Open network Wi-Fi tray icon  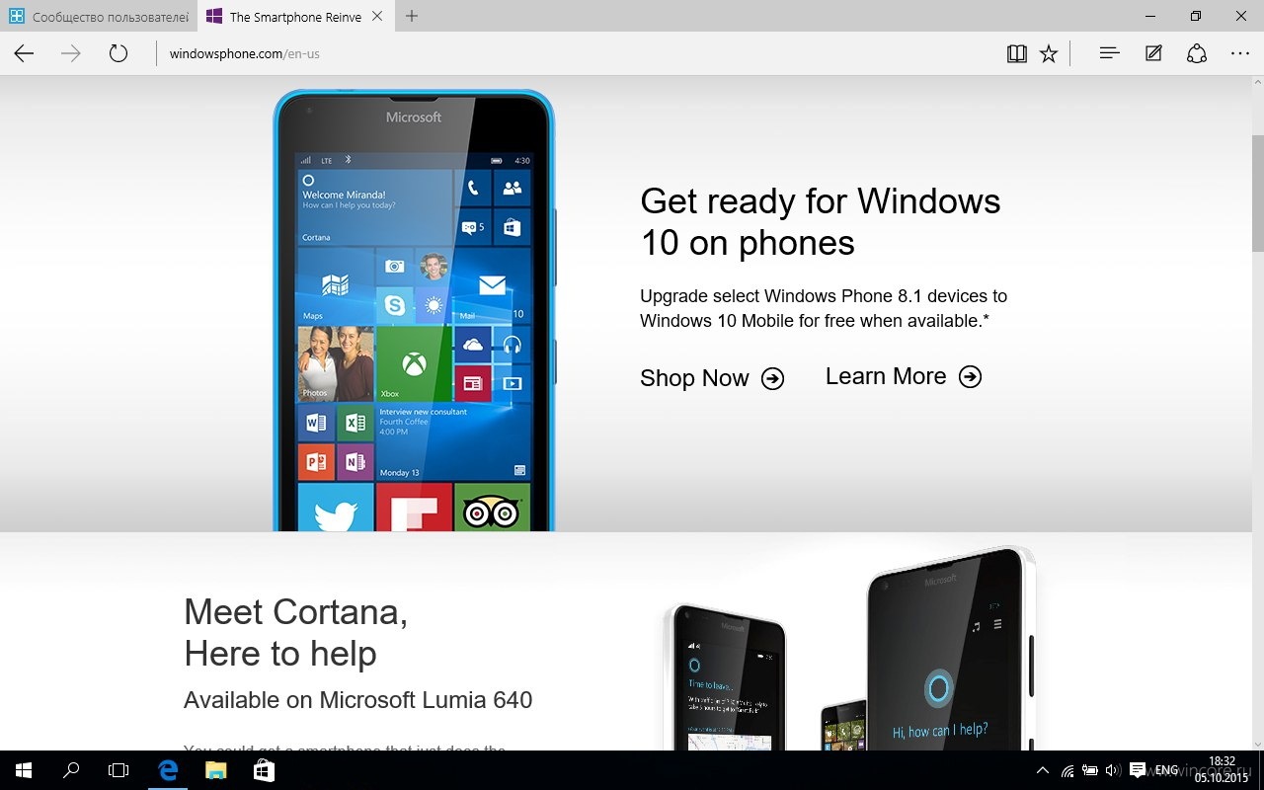[1067, 770]
